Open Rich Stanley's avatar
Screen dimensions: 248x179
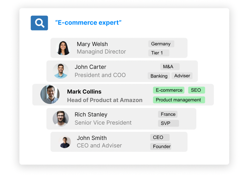point(61,118)
